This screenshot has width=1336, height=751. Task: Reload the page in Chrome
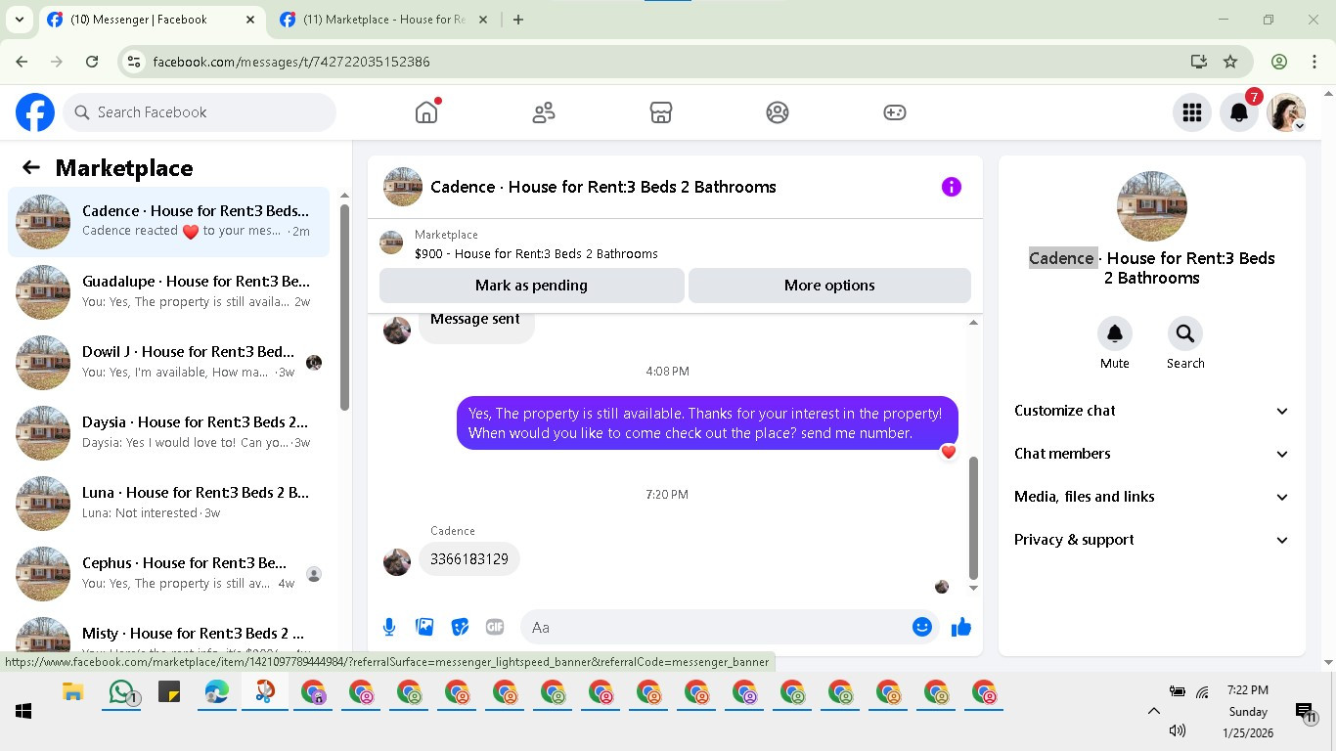(x=92, y=62)
